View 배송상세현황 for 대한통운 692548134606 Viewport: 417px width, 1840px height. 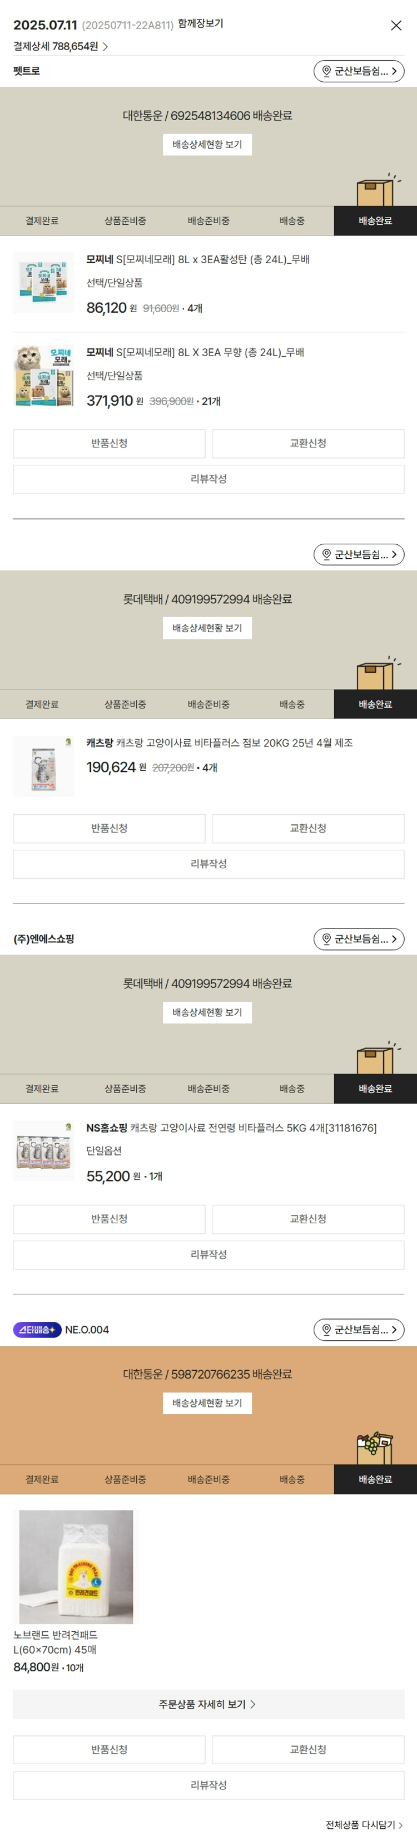pos(207,144)
